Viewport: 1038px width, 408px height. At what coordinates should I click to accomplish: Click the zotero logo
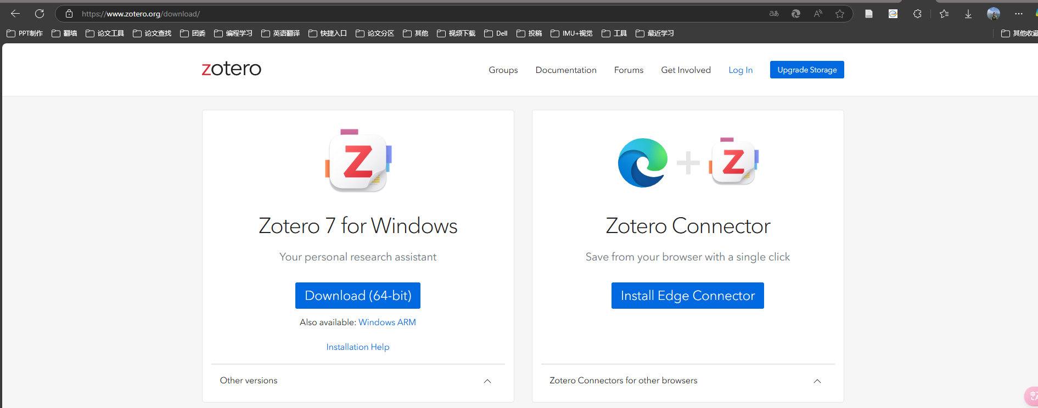[x=232, y=69]
